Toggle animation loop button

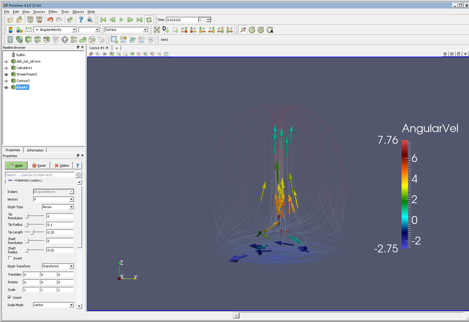pos(149,20)
